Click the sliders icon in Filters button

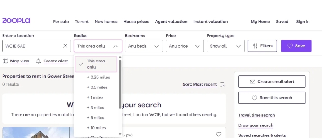(255, 46)
